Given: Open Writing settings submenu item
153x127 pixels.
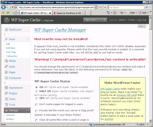Looking at the screenshot, I should pos(10,119).
